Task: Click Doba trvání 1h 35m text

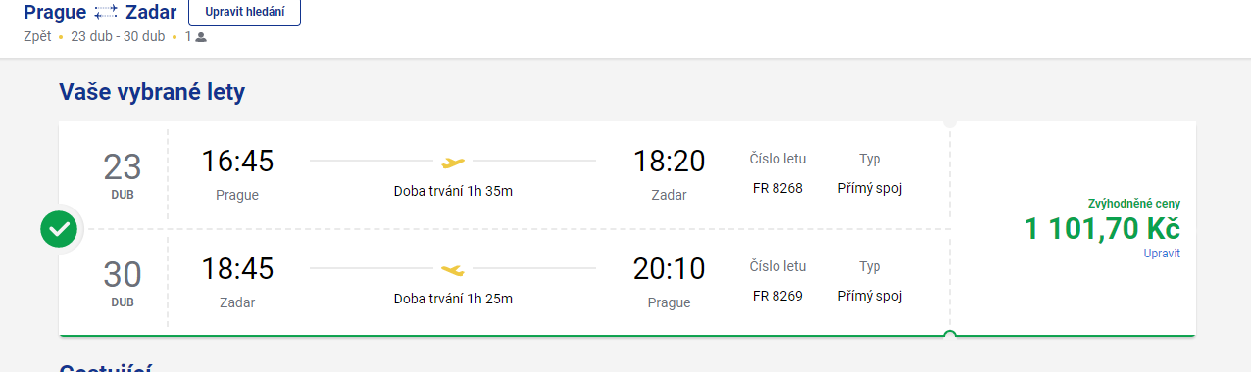Action: tap(453, 191)
